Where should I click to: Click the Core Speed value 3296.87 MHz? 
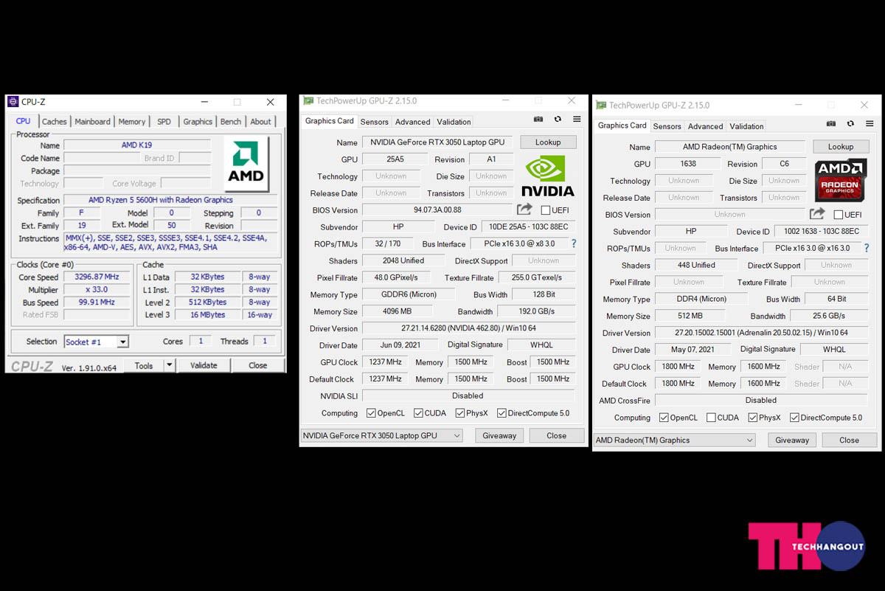(97, 277)
